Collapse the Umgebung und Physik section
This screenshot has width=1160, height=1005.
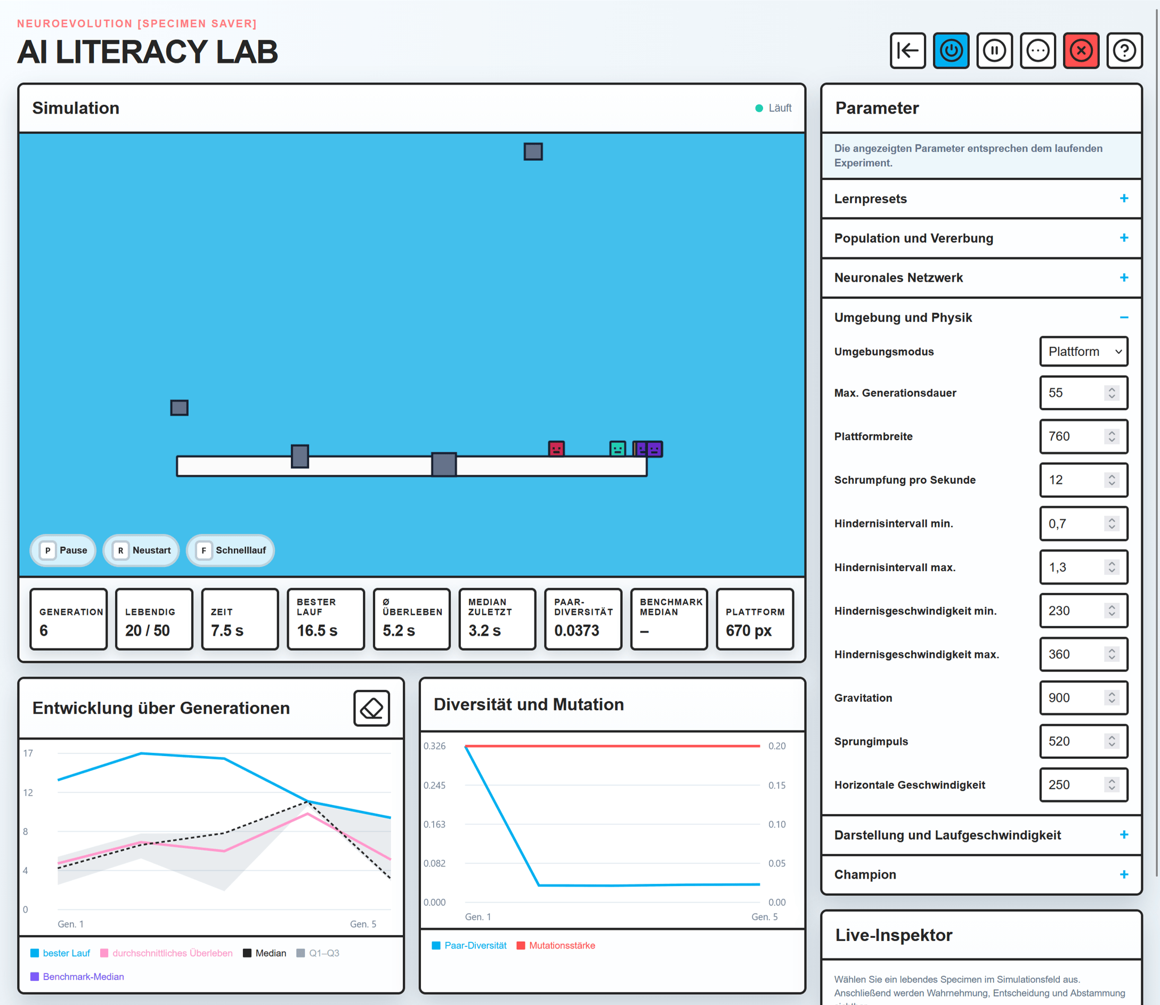coord(981,318)
